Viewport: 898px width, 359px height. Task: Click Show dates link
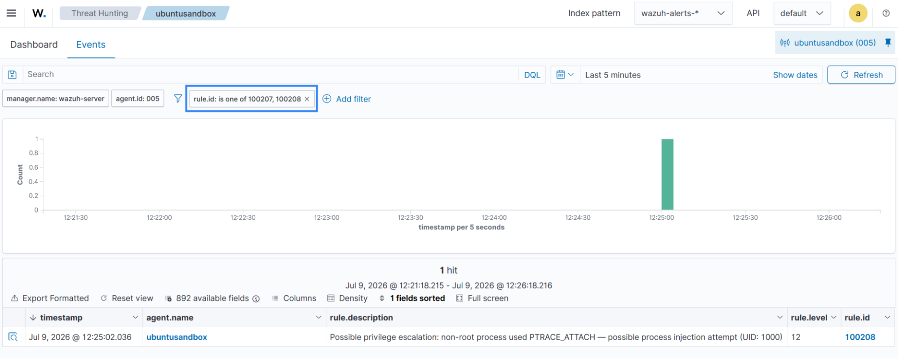(795, 75)
